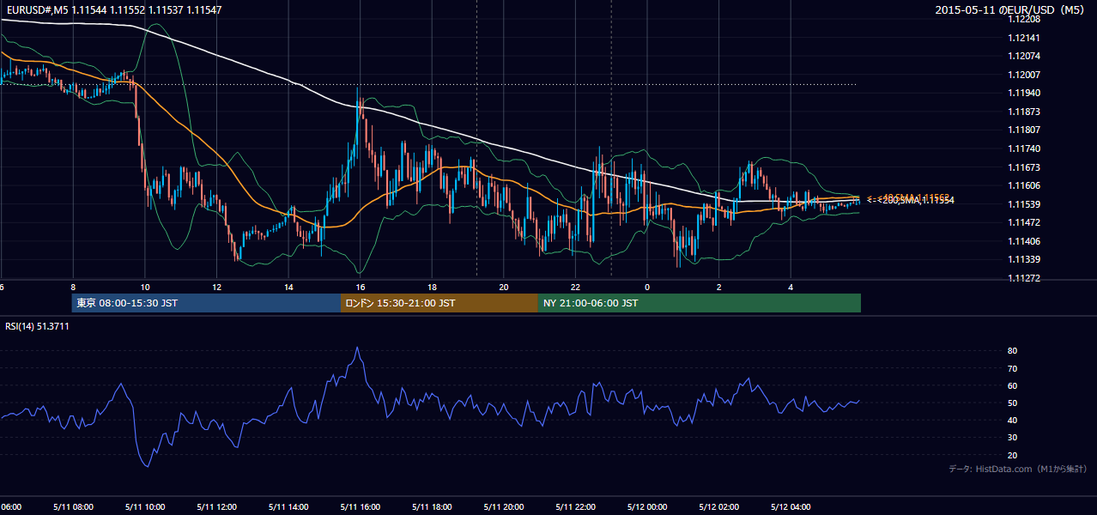The image size is (1097, 515).
Task: Click price axis value 1.12141
Action: (1024, 38)
